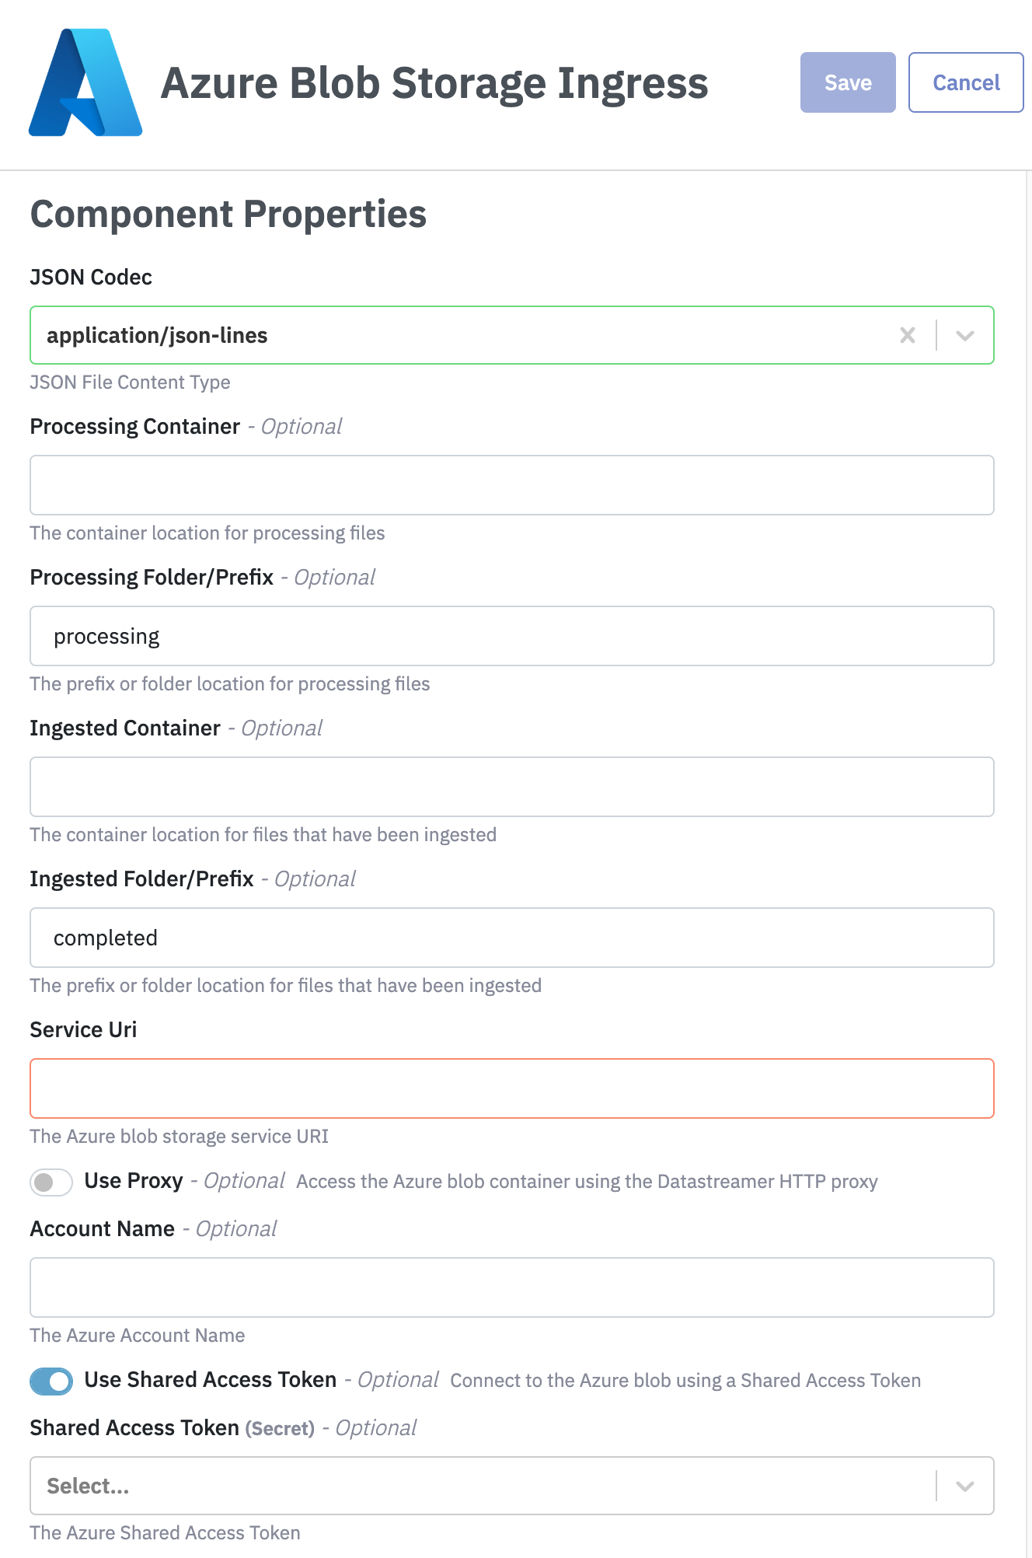Clear the JSON Codec selection
This screenshot has height=1558, width=1032.
907,335
